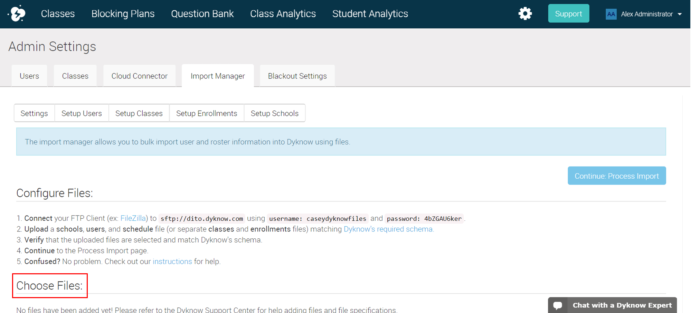
Task: Click the 'No files have been added yet' message
Action: point(207,310)
